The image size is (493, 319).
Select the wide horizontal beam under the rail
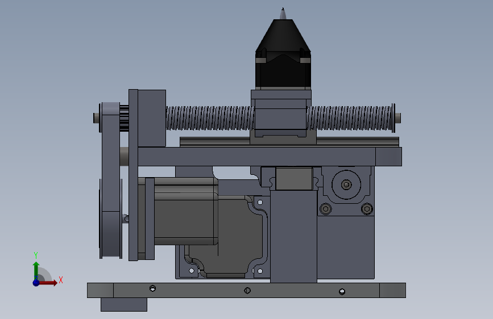(270, 156)
